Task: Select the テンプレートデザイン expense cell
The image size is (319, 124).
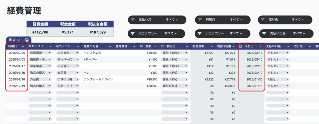Action: coord(98,79)
